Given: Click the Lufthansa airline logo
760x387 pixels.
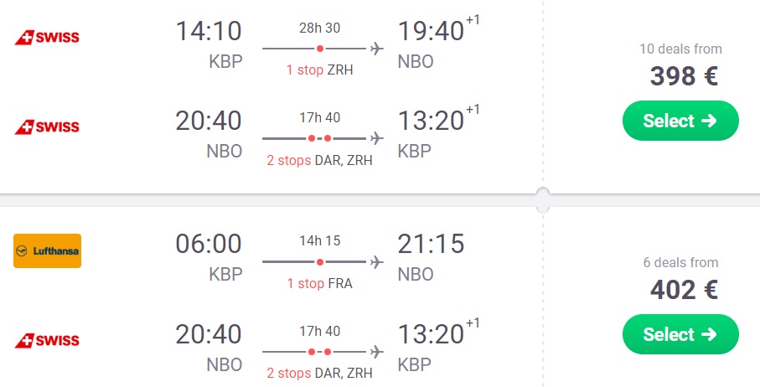Looking at the screenshot, I should [x=47, y=251].
